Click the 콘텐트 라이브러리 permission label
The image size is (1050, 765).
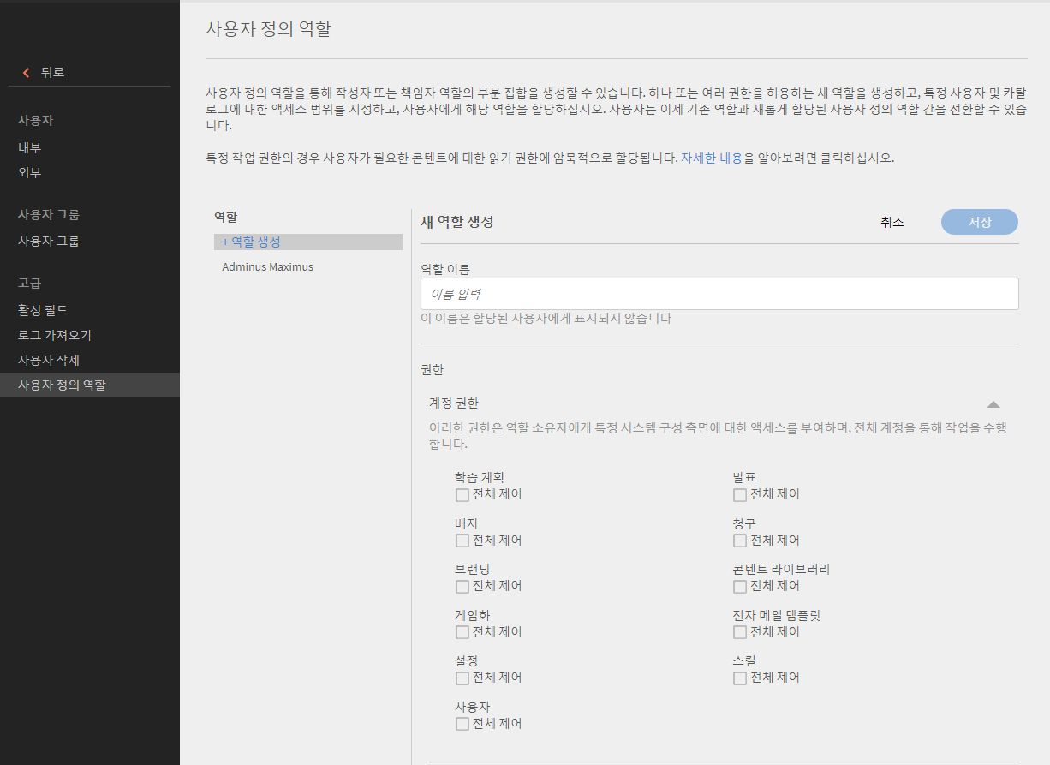[782, 569]
